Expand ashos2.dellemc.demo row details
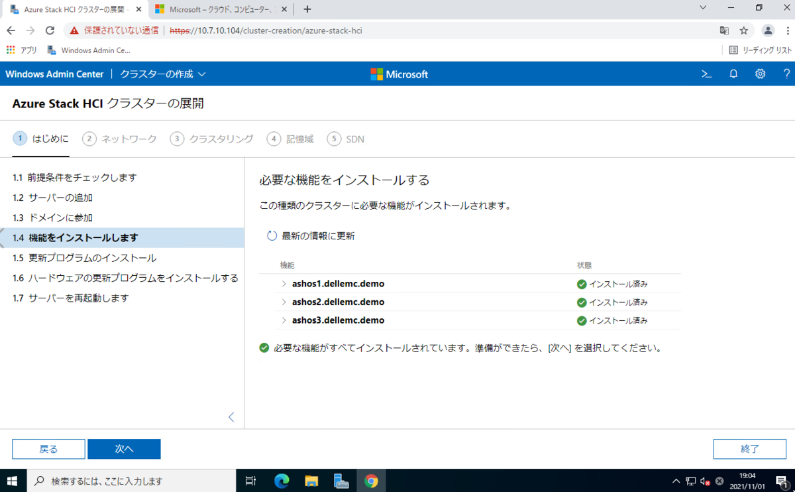795x492 pixels. tap(284, 302)
